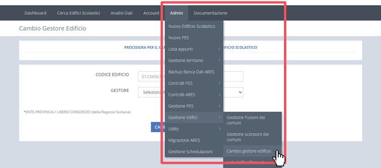Select Gestione Schedulazioni entry
This screenshot has height=168, width=381.
pos(194,151)
